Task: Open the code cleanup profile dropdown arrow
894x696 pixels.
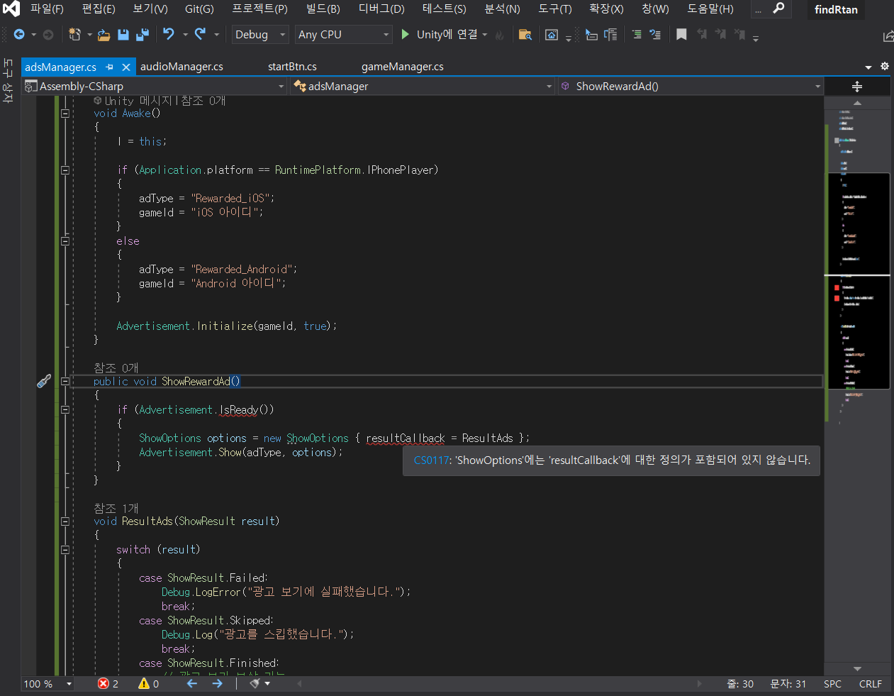Action: pyautogui.click(x=267, y=684)
